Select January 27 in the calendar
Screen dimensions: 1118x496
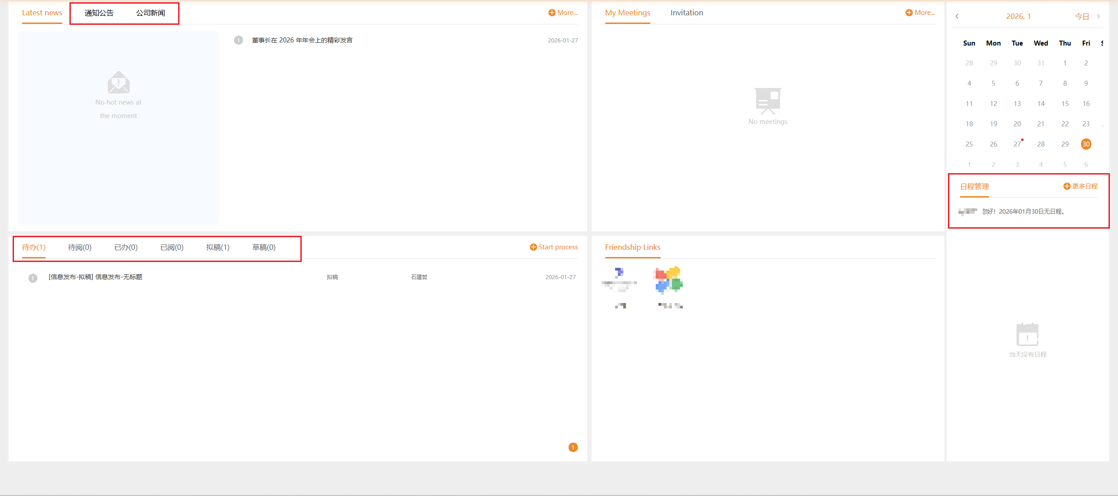[x=1017, y=144]
